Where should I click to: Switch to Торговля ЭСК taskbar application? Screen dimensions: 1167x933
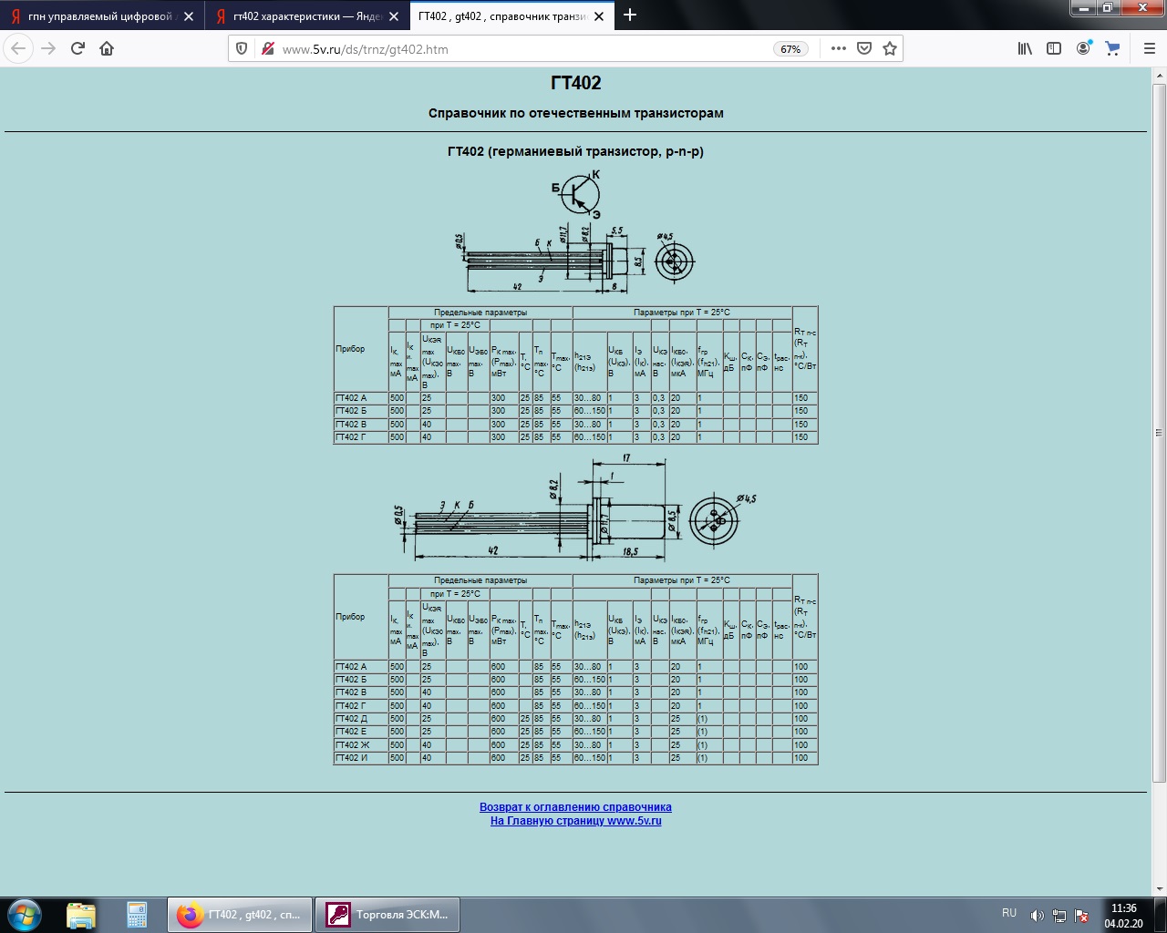(387, 915)
